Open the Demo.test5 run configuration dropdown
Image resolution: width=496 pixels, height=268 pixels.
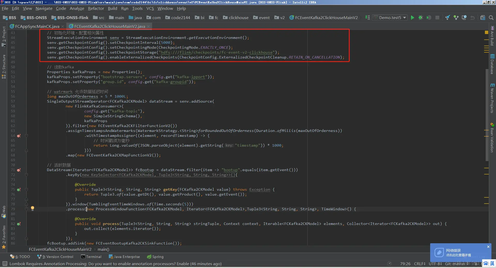point(390,18)
